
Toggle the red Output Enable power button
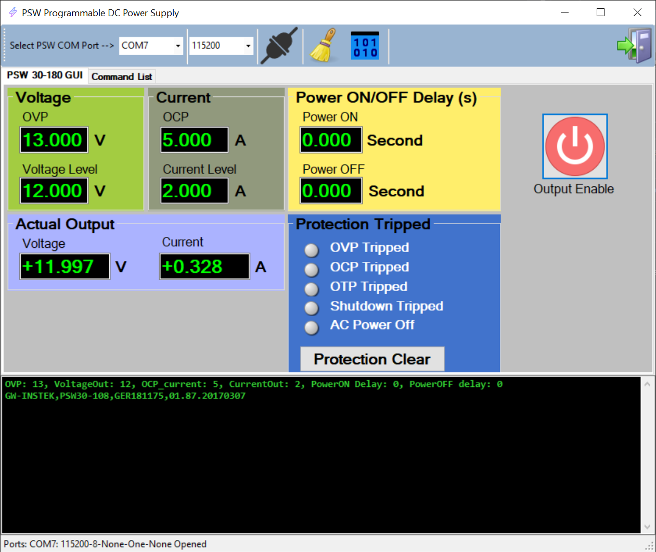[575, 146]
